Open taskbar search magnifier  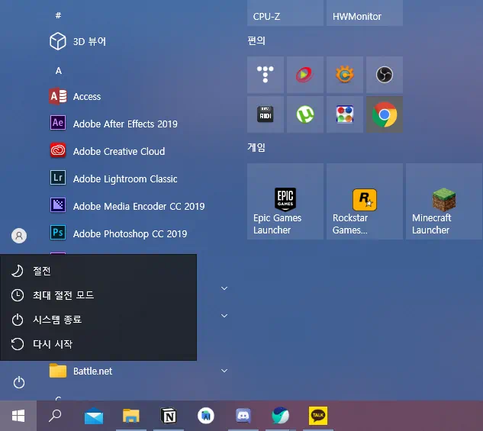55,416
